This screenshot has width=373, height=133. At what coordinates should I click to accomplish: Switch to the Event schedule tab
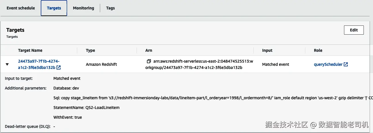click(21, 8)
